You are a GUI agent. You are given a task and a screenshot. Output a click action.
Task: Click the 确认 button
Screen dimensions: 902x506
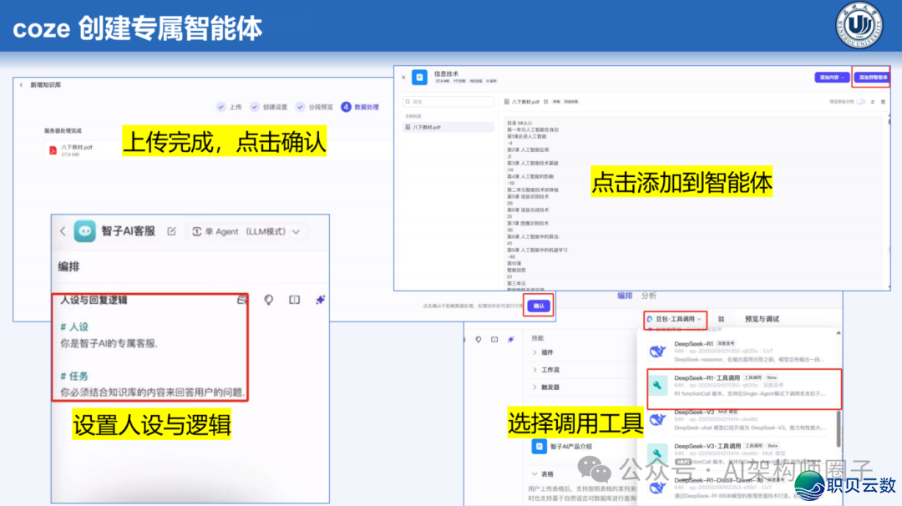[540, 306]
